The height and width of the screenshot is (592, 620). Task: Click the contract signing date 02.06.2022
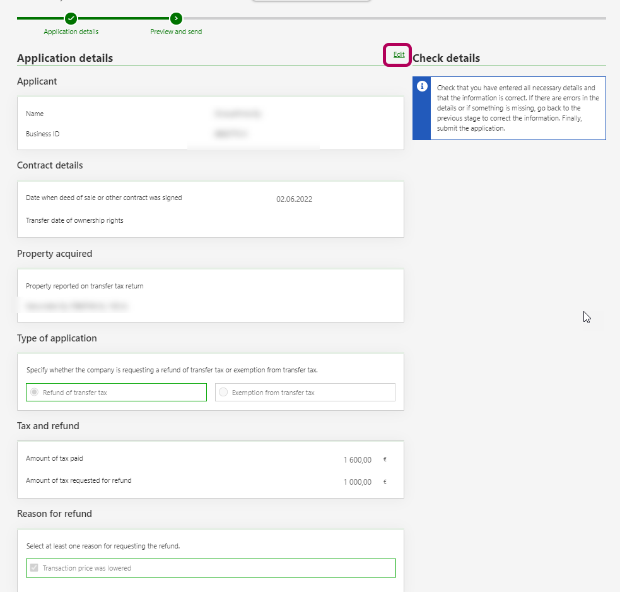294,199
